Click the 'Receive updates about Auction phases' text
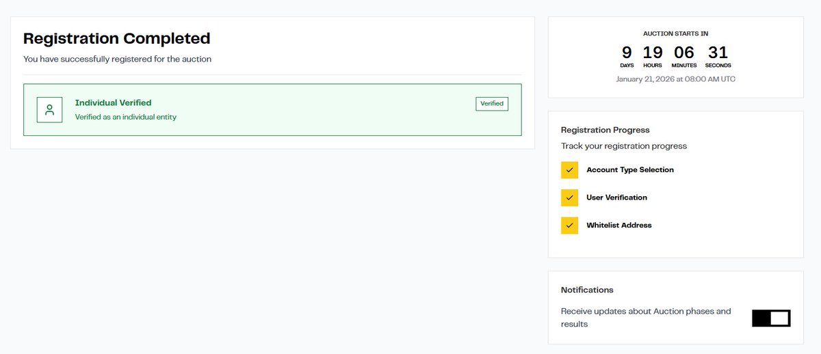 tap(646, 318)
